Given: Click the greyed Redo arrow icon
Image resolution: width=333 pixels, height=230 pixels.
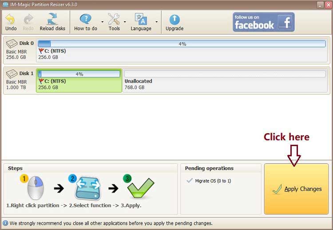Looking at the screenshot, I should 28,19.
